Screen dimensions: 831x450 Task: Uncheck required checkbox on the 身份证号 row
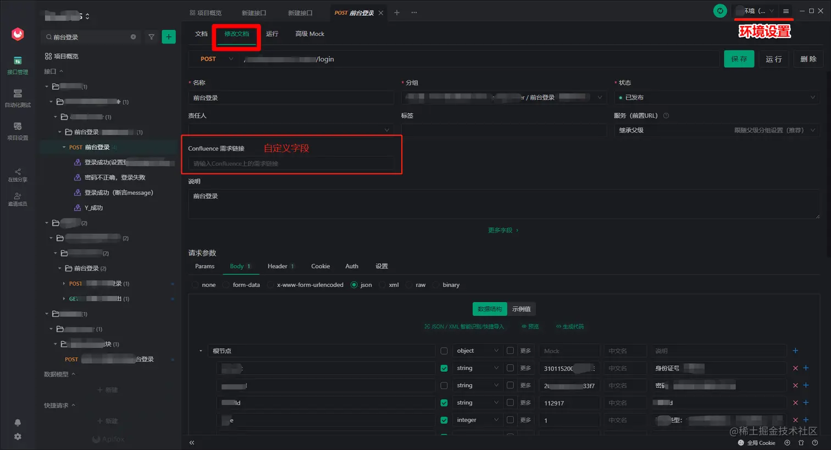[444, 368]
